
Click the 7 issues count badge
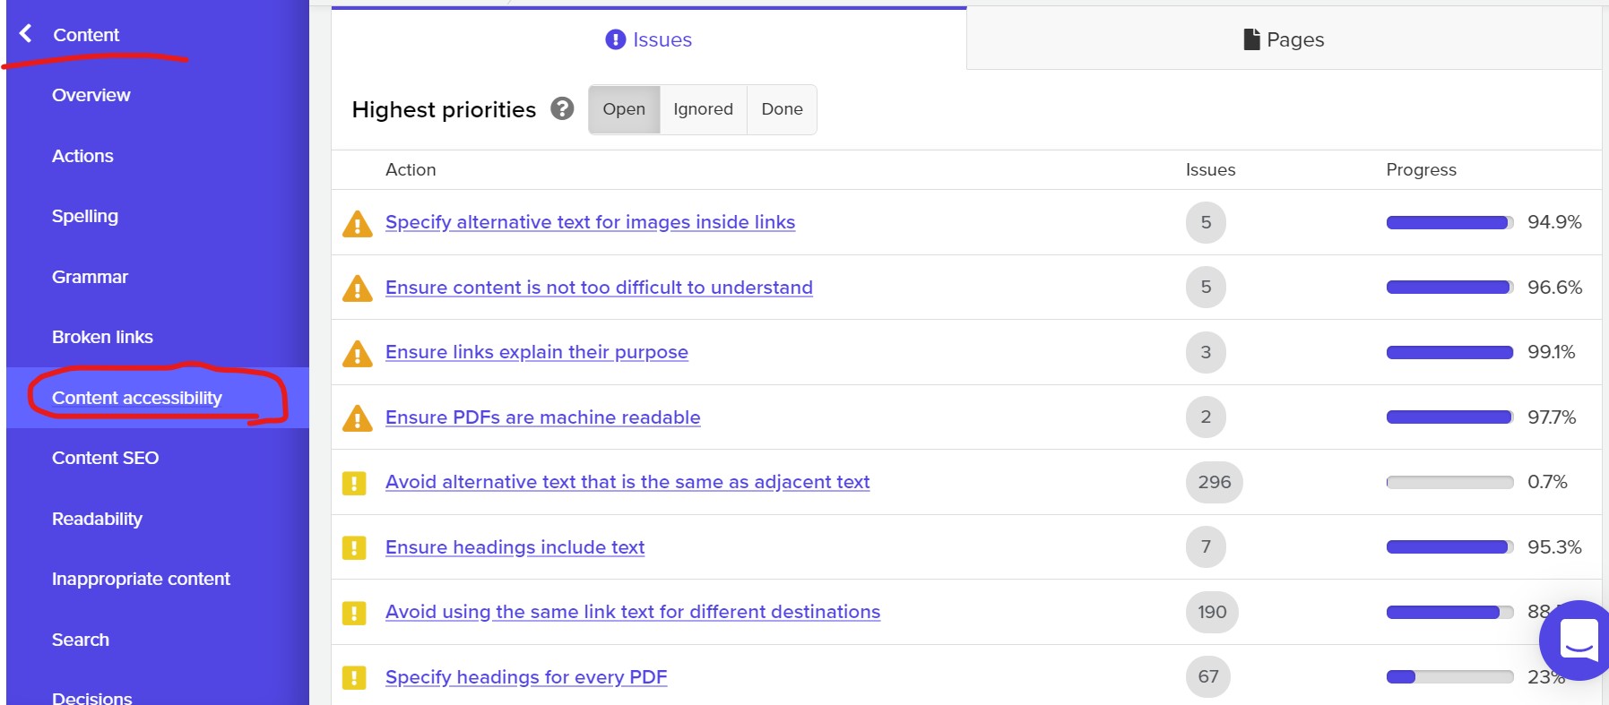point(1206,547)
